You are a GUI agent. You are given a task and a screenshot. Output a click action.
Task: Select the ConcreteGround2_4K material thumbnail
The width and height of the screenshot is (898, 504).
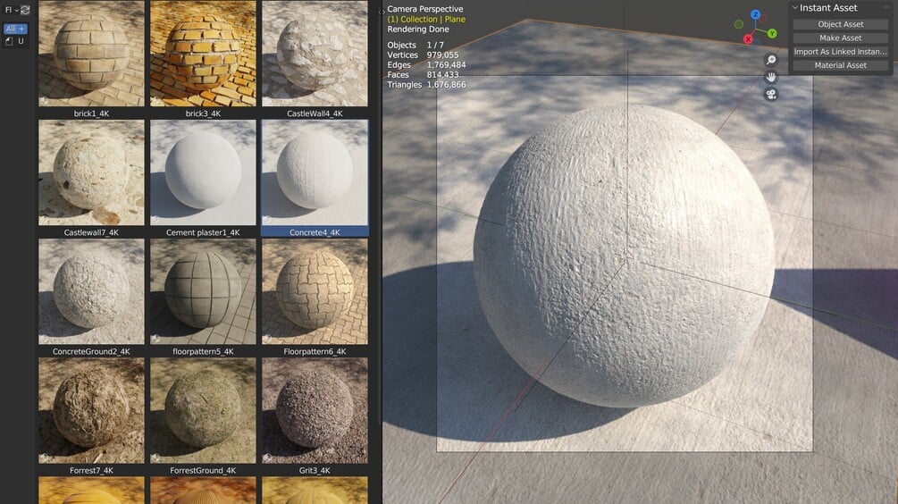coord(91,291)
